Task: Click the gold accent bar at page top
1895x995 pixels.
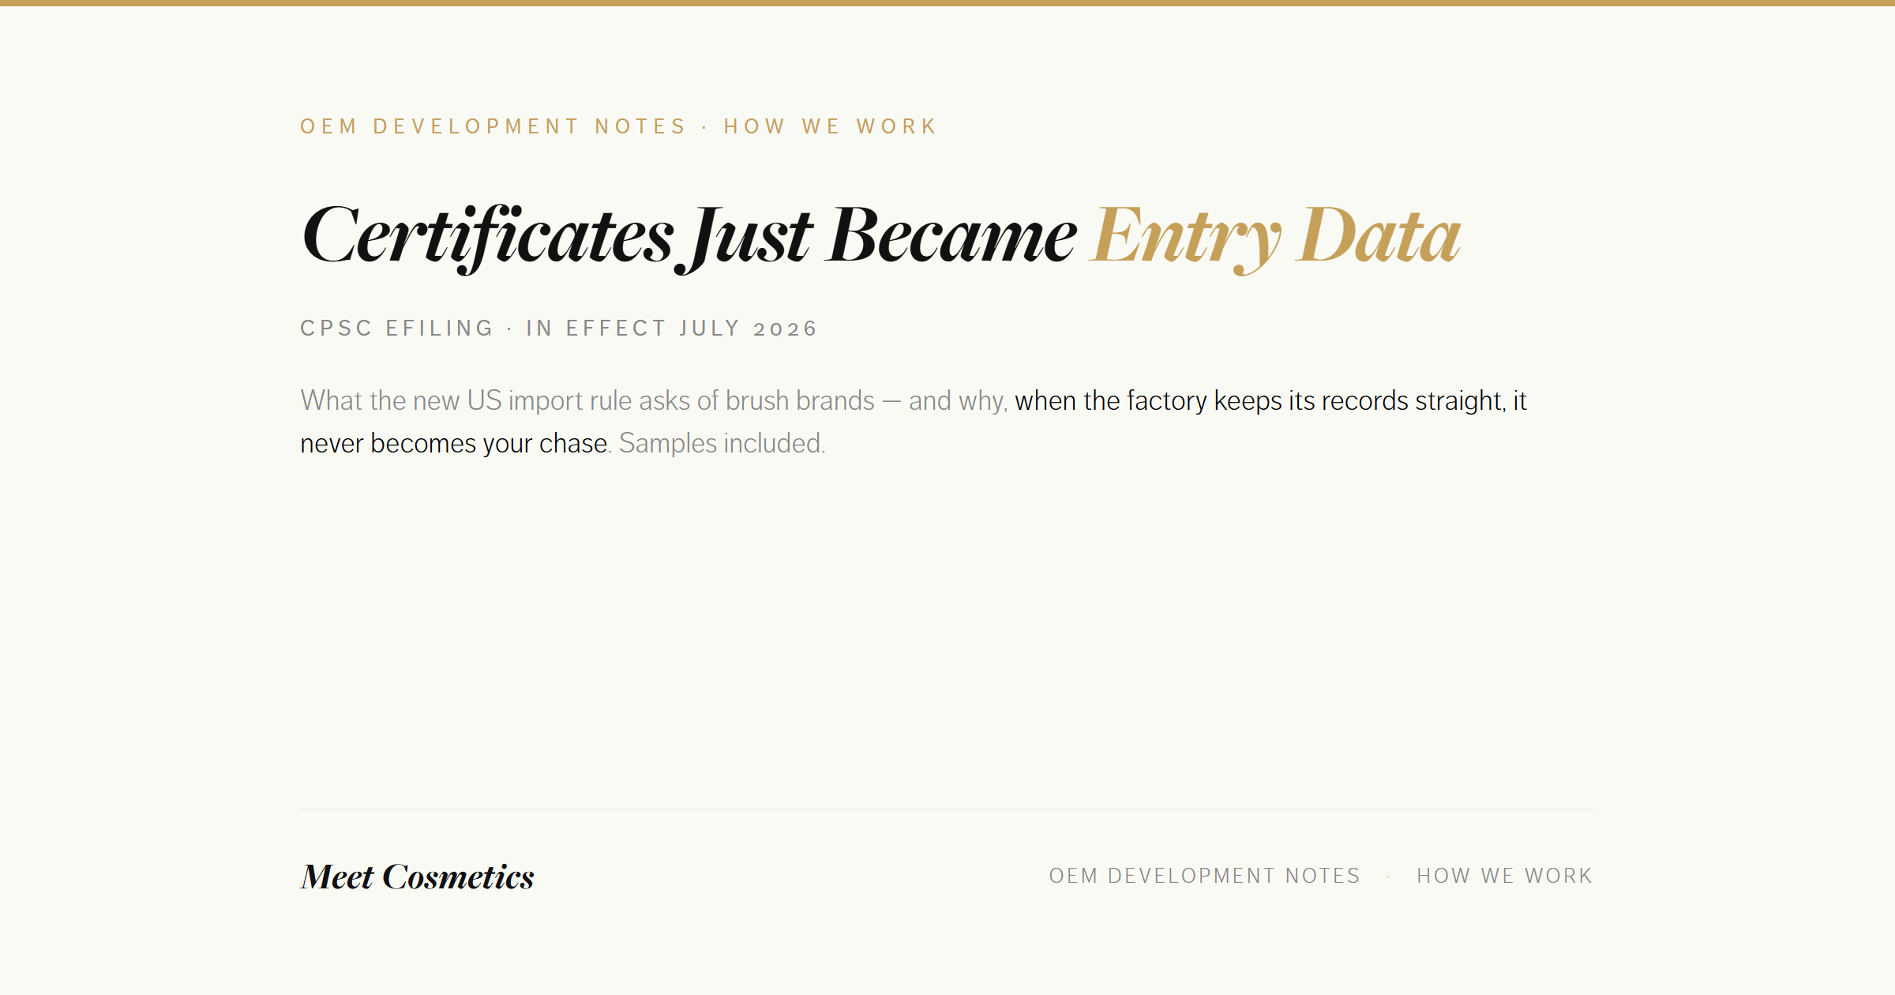Action: [x=947, y=3]
